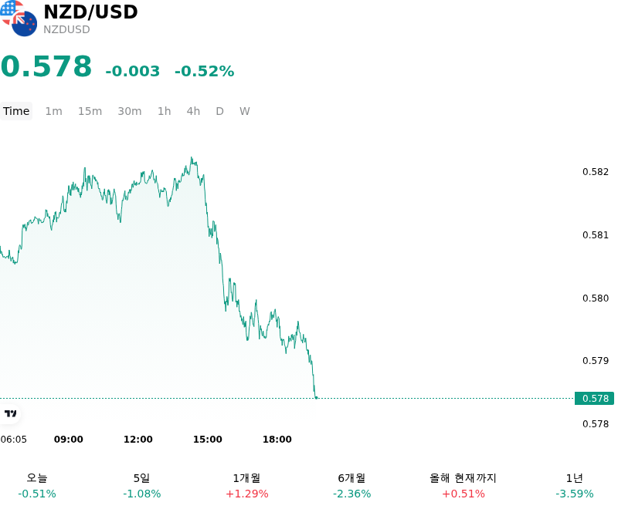
Task: Select the Time interval tab
Action: click(x=16, y=111)
